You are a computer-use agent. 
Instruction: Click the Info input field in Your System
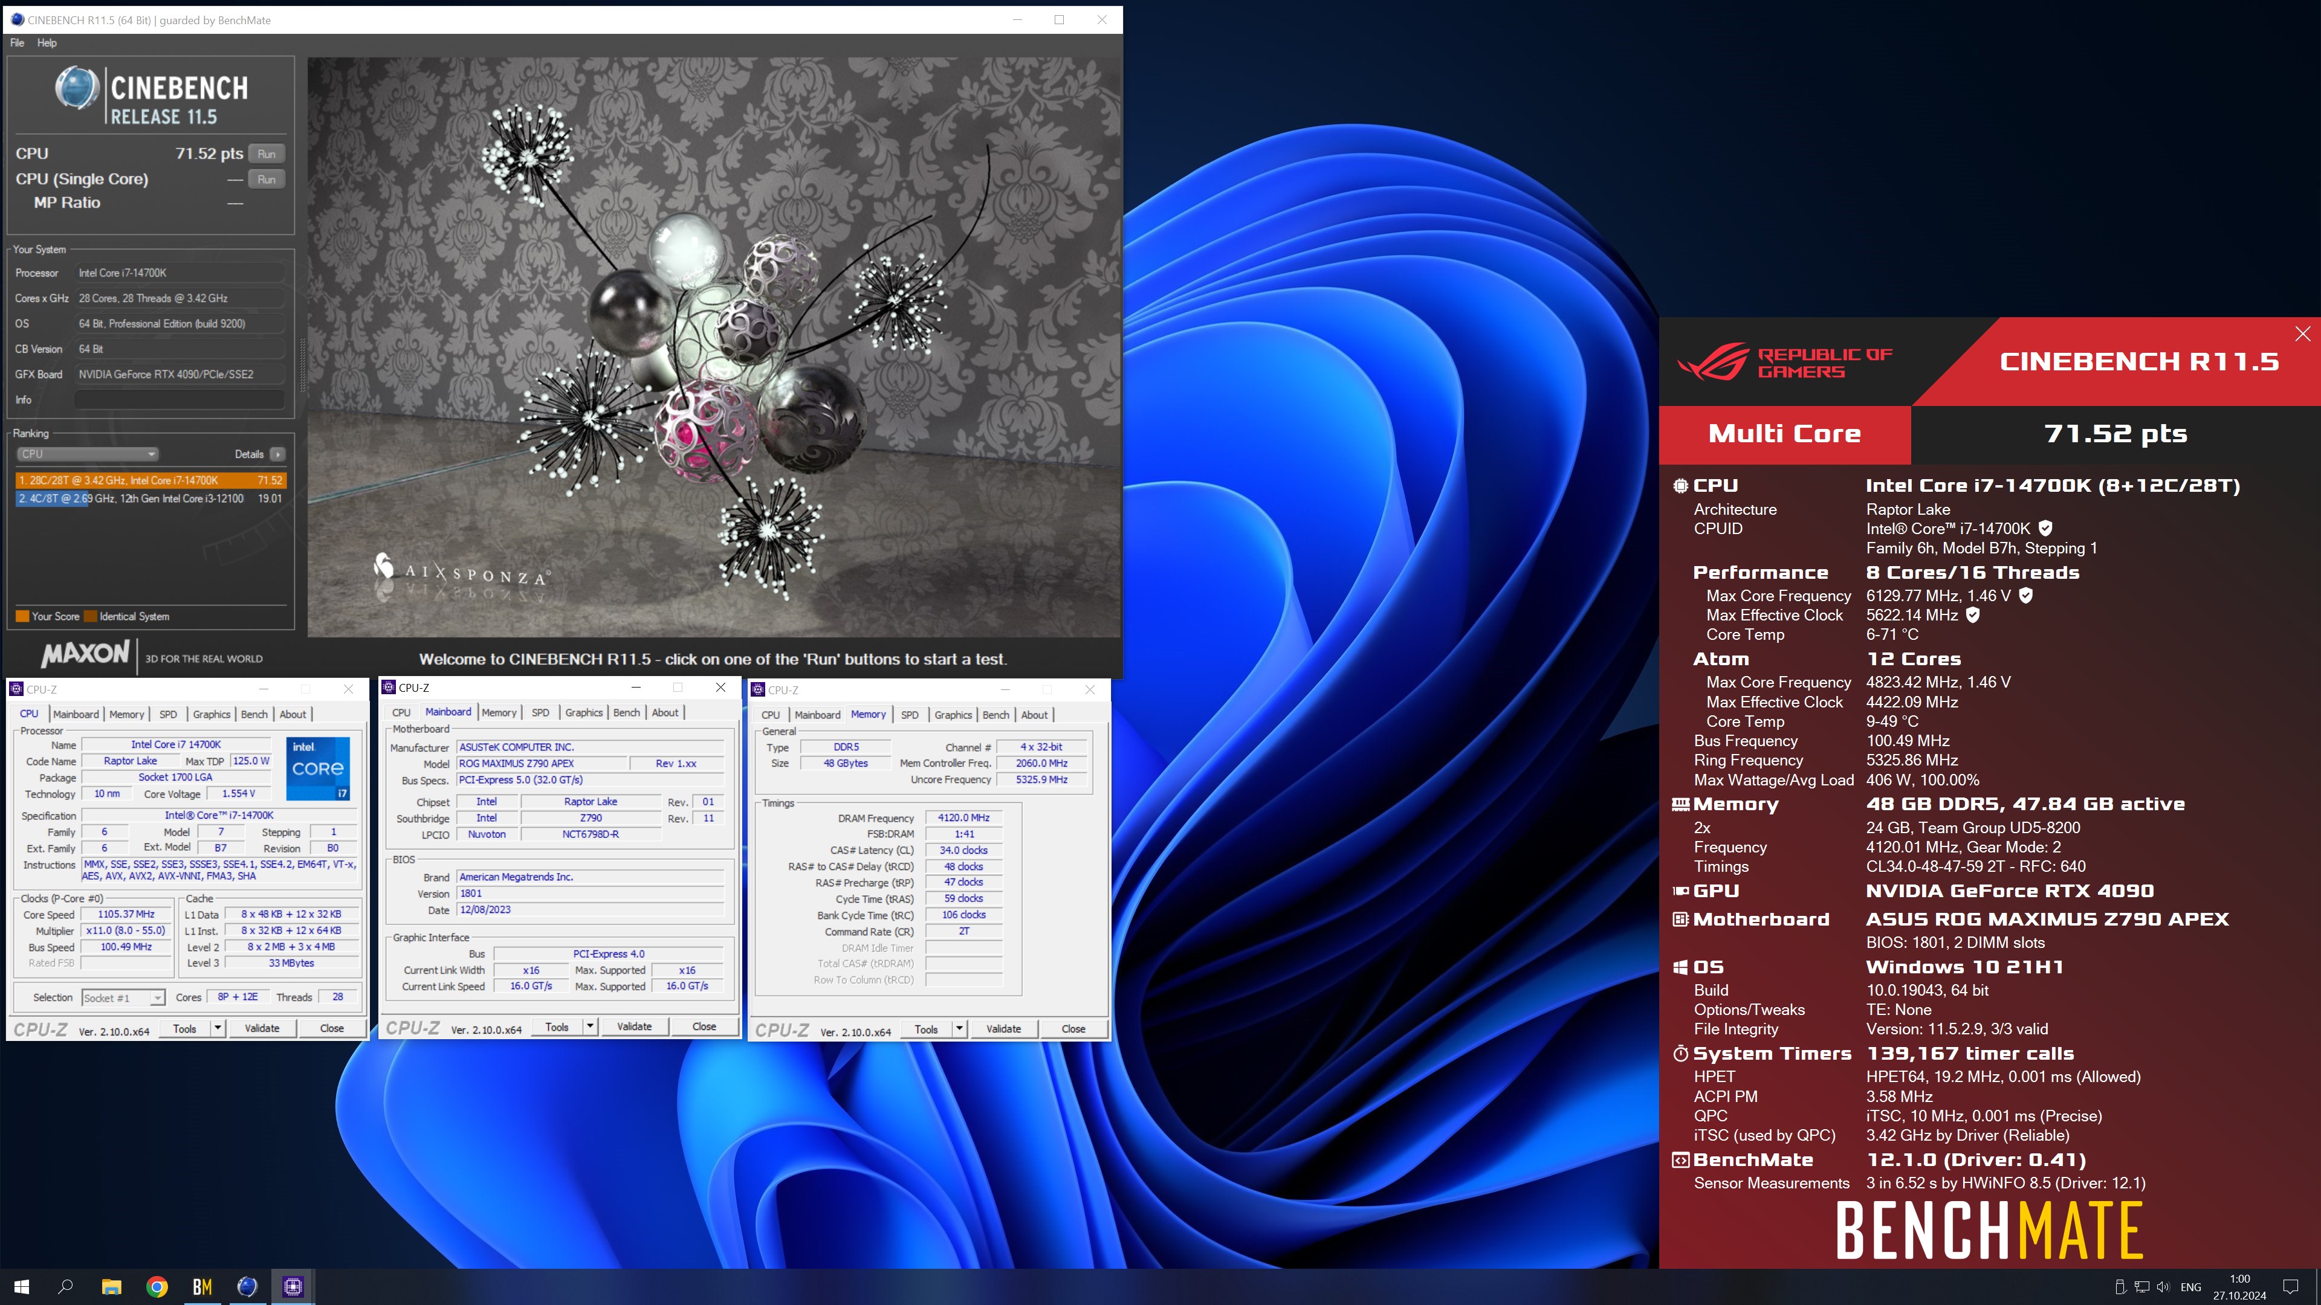(180, 399)
